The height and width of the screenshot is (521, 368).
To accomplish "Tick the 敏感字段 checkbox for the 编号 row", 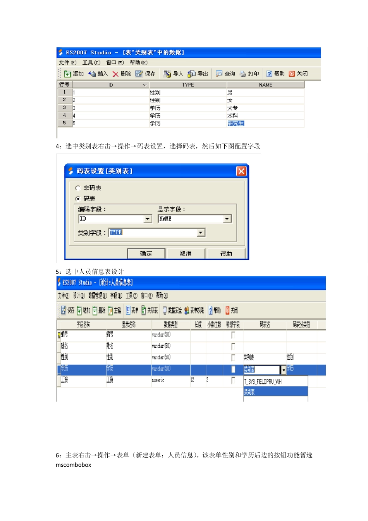I will 233,335.
